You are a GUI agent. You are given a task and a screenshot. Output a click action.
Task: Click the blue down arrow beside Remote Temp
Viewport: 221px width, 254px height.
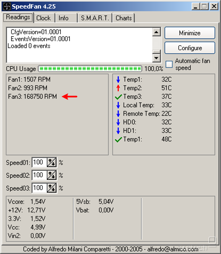(118, 114)
